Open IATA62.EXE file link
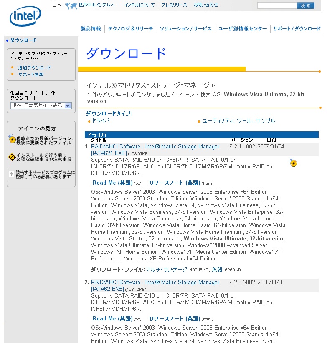327x343 pixels. point(107,289)
